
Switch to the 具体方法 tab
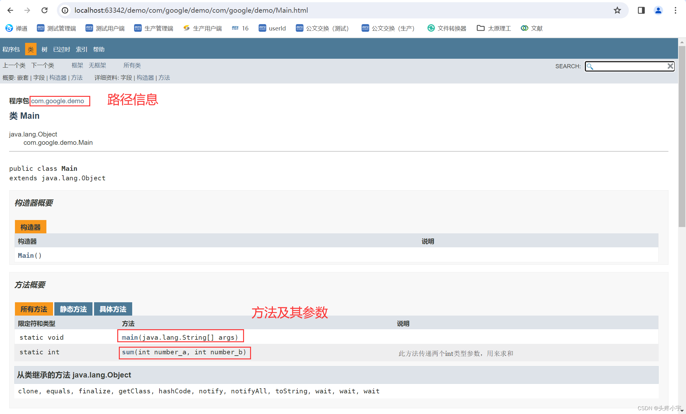click(113, 309)
